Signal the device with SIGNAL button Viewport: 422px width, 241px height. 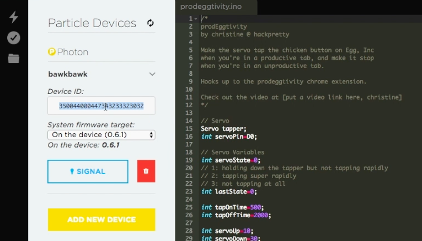(88, 171)
